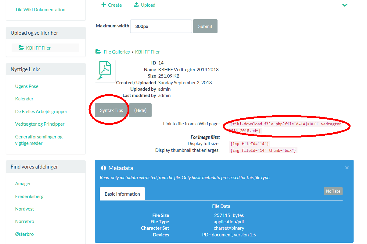Toggle the (Hide) button
Viewport: 367px width, 244px height.
tap(140, 110)
